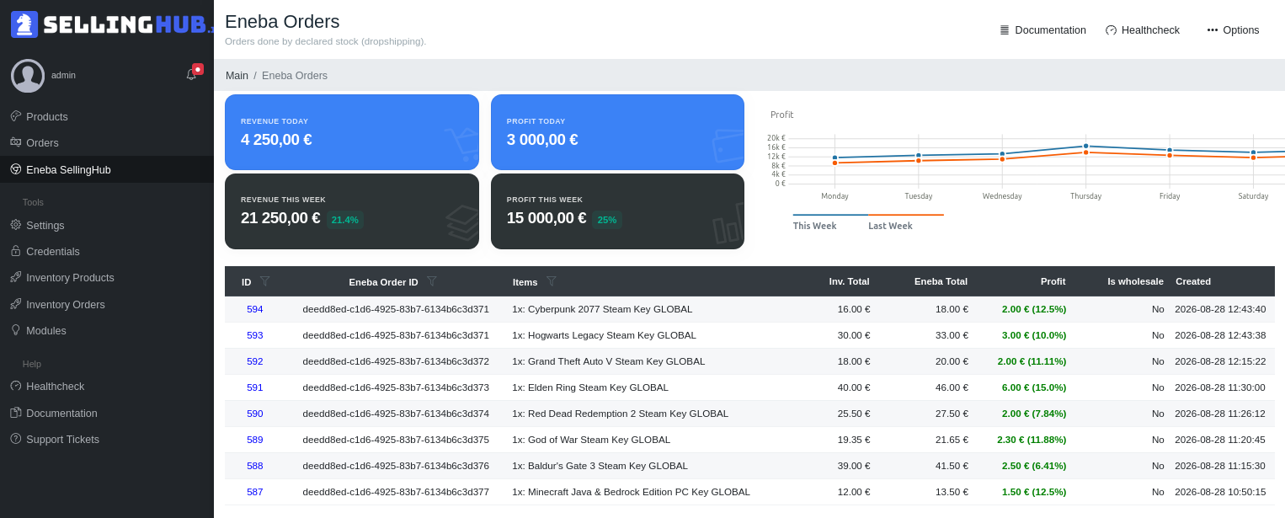Click created time 2026-08-28 10:50:15
1285x518 pixels.
(x=1220, y=492)
